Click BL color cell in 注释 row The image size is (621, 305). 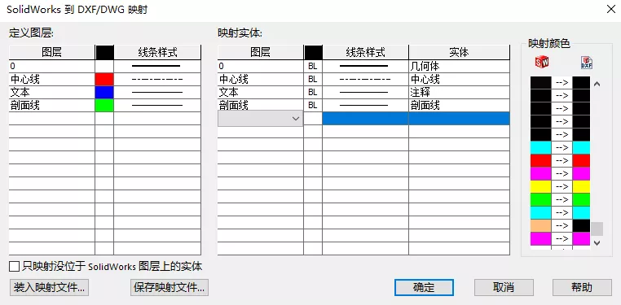pyautogui.click(x=313, y=93)
